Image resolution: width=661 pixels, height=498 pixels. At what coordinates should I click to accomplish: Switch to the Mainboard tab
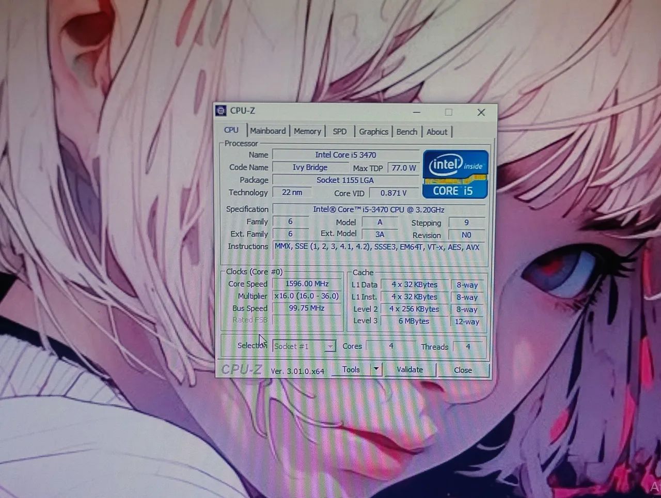(x=267, y=131)
